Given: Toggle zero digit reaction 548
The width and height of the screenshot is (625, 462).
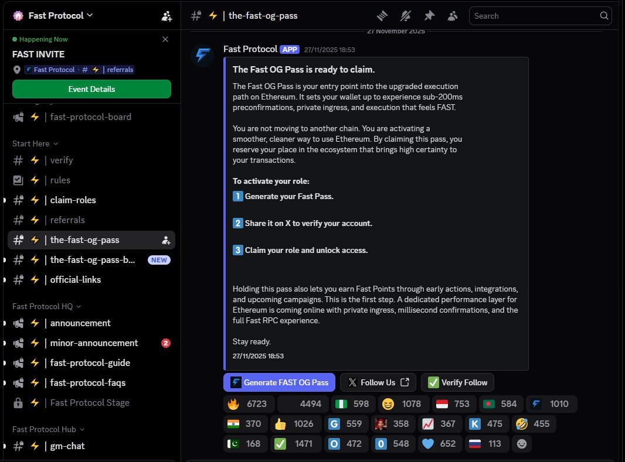Looking at the screenshot, I should coord(393,444).
